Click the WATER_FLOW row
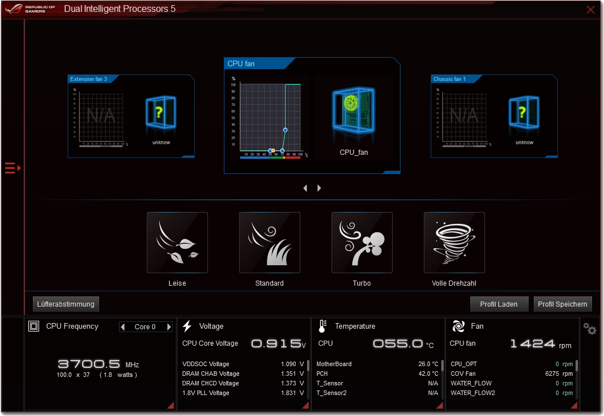604x416 pixels. point(512,383)
